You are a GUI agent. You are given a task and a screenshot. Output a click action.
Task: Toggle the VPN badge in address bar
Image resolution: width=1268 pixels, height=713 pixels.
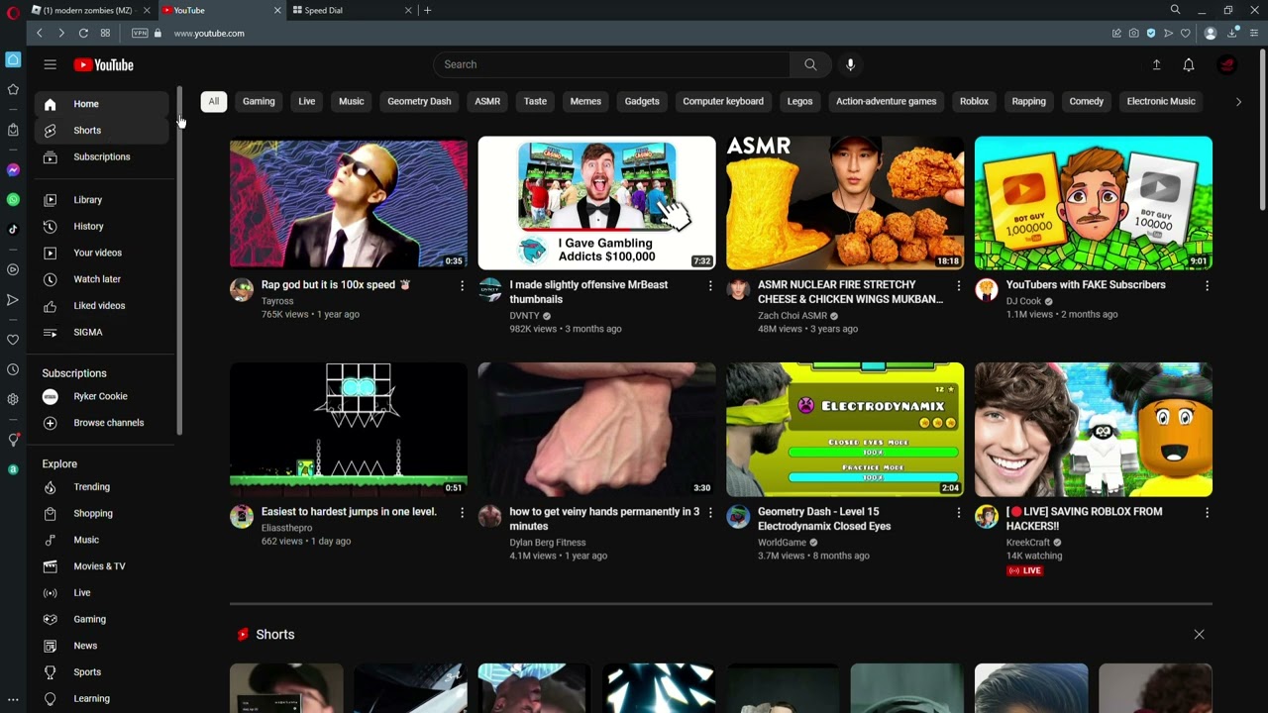coord(140,33)
